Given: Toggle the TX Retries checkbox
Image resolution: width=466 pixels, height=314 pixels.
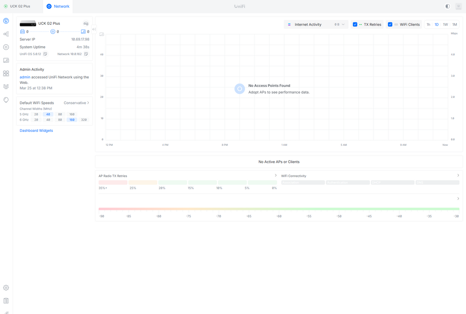Looking at the screenshot, I should tap(355, 24).
